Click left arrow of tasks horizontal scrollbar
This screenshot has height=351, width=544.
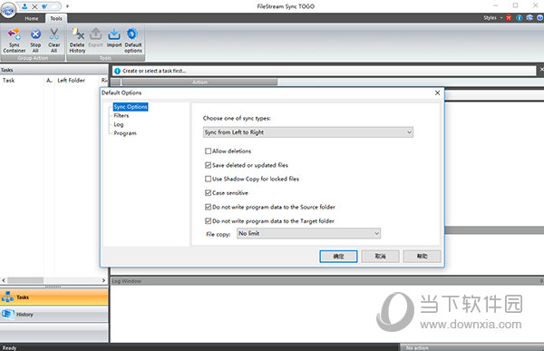(x=4, y=280)
